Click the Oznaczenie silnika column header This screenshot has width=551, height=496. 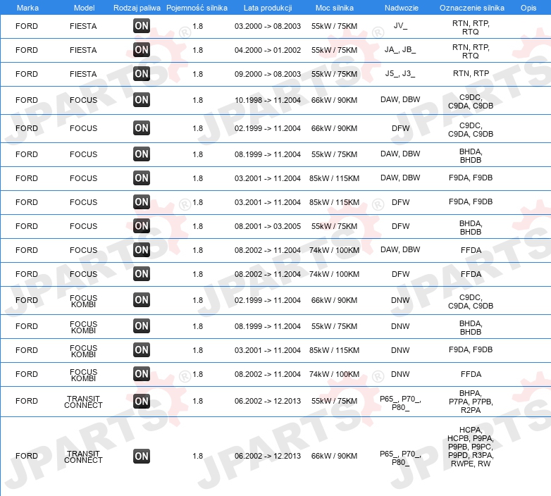[x=472, y=8]
